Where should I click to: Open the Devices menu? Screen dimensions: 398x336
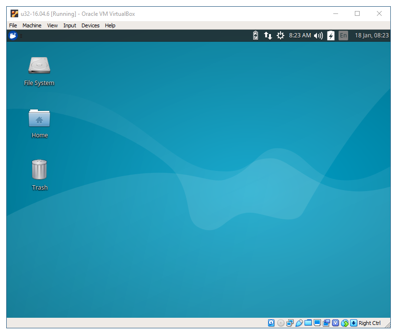point(91,25)
